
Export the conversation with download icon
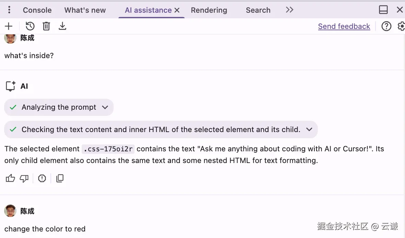[x=62, y=26]
